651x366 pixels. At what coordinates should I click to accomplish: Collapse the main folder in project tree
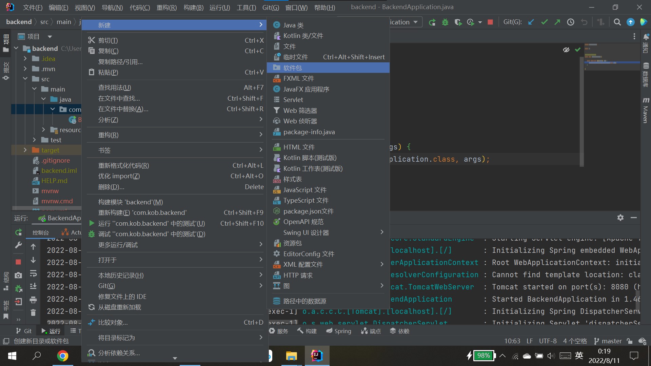click(x=34, y=89)
